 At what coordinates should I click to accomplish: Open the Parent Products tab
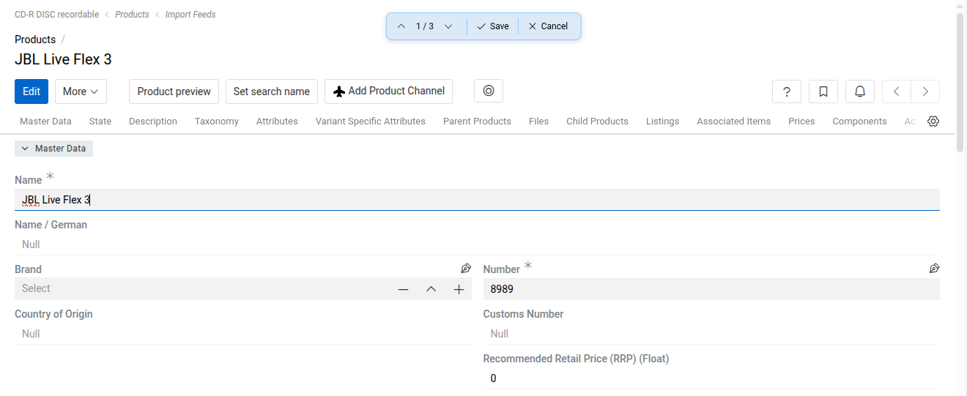(x=477, y=122)
